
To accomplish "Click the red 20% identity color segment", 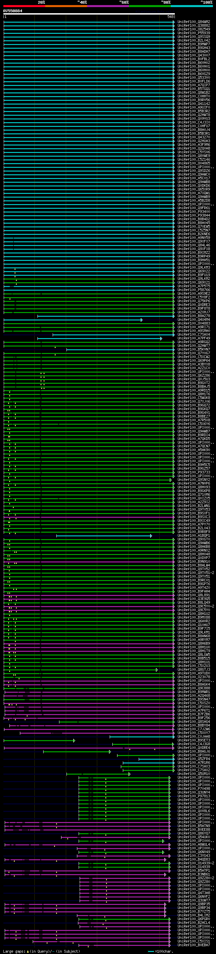I will 24,6.
